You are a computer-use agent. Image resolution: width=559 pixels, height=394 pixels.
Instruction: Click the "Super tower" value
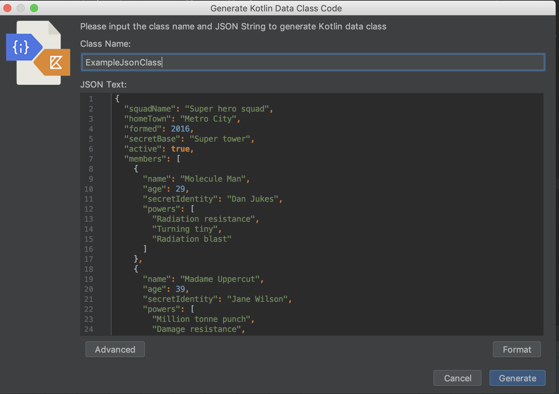(x=220, y=139)
